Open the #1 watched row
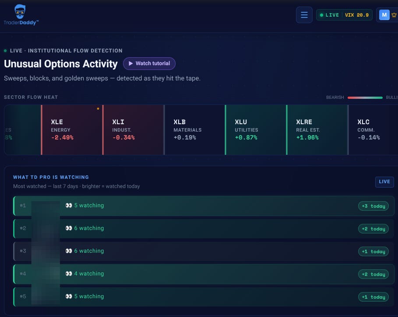 tap(204, 206)
